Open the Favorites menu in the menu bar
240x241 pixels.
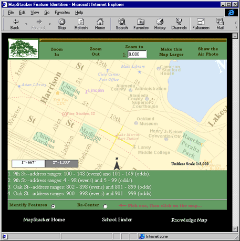62,13
